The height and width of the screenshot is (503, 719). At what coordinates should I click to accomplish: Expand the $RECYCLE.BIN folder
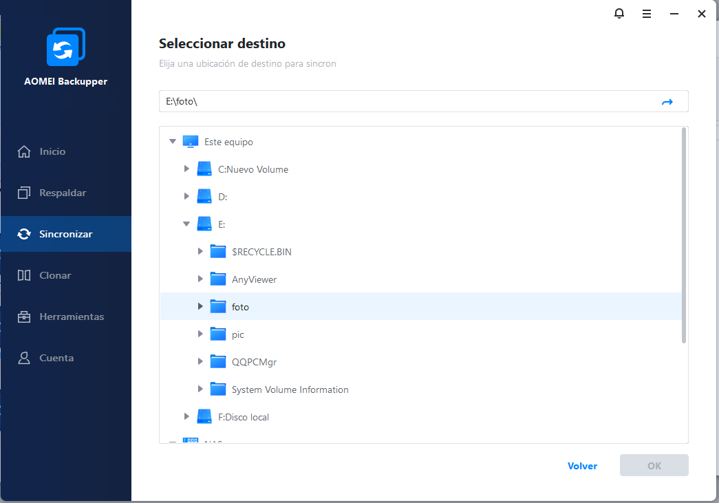tap(200, 251)
